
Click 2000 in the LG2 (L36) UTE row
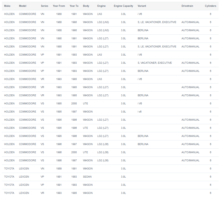74,152
